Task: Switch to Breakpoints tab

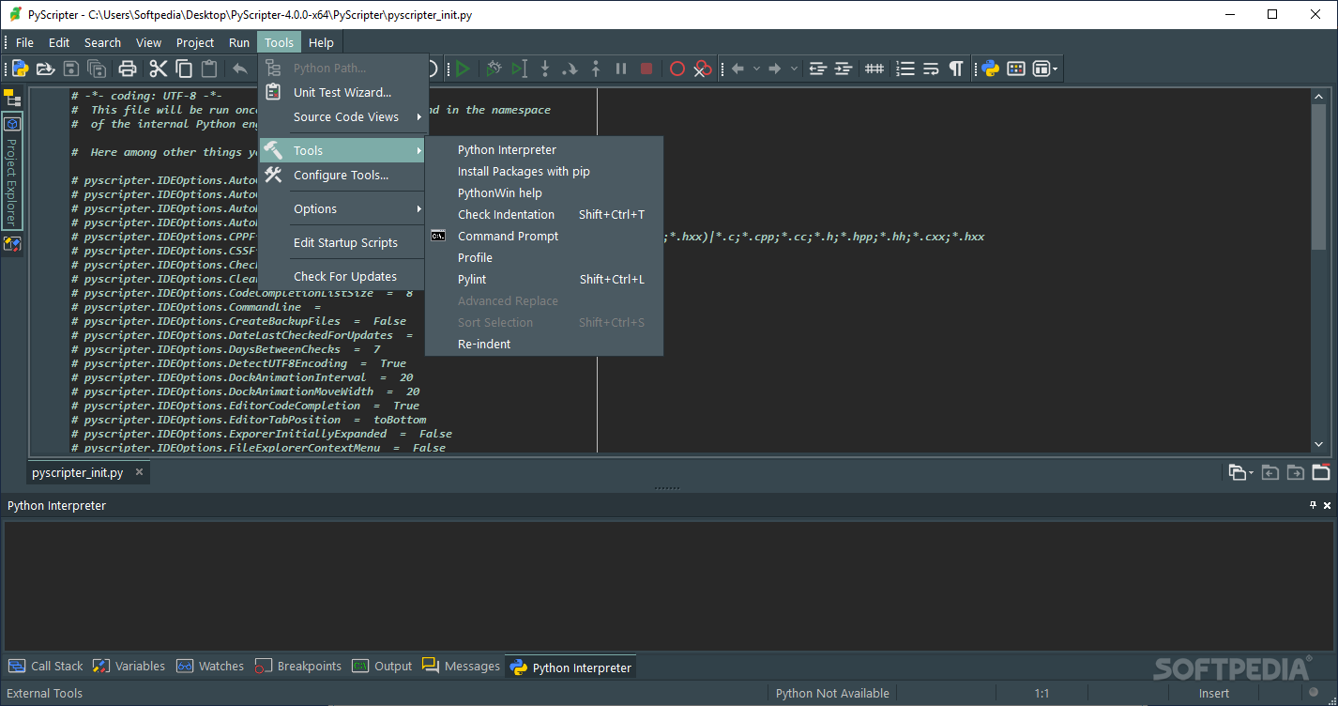Action: click(x=298, y=666)
